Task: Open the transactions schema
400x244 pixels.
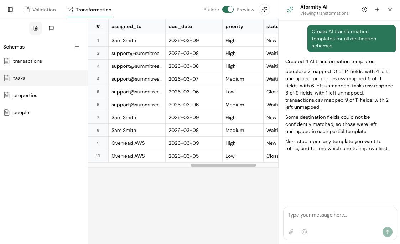Action: [x=44, y=61]
